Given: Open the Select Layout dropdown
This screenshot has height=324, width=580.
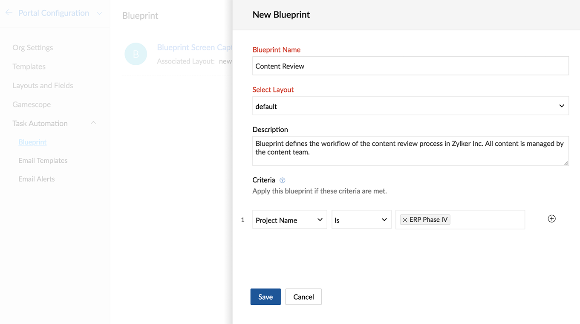Looking at the screenshot, I should 410,106.
